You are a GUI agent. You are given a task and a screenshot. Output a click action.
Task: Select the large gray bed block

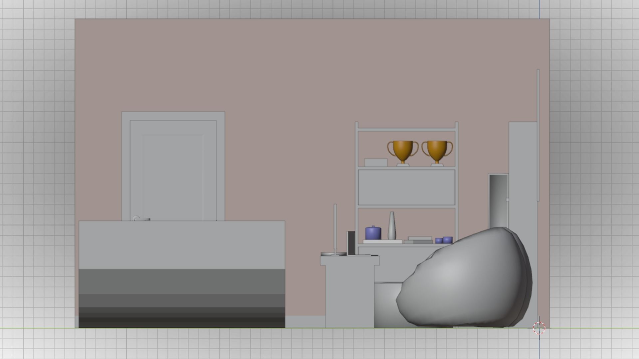click(x=182, y=274)
